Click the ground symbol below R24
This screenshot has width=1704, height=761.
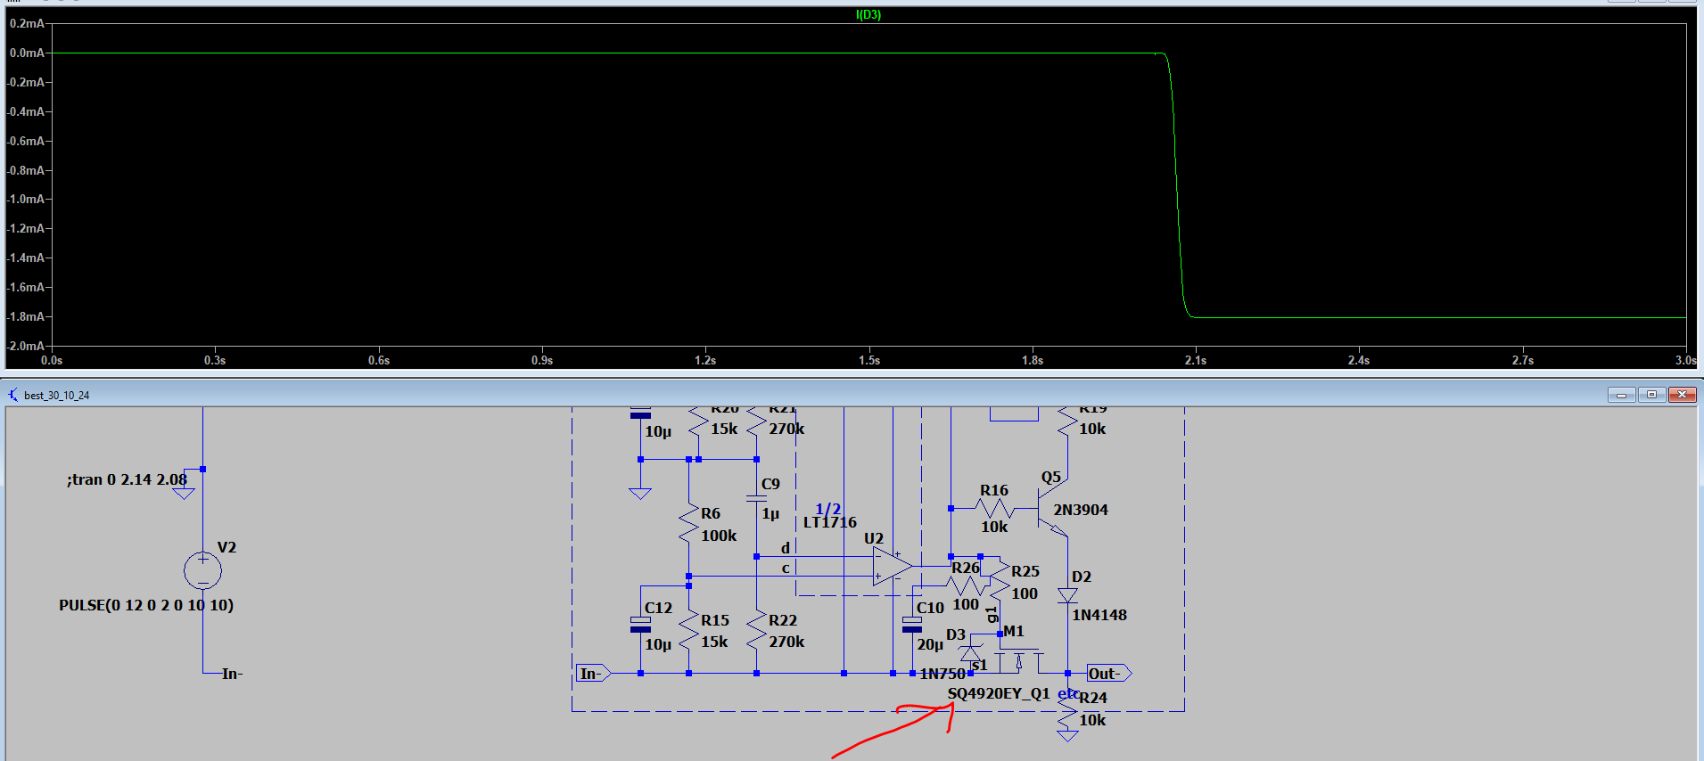coord(1067,736)
